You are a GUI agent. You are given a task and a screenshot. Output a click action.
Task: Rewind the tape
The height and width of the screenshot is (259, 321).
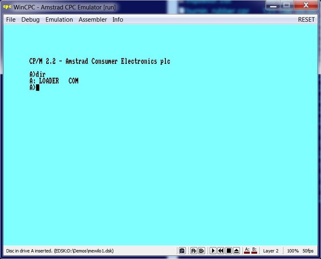pyautogui.click(x=221, y=251)
